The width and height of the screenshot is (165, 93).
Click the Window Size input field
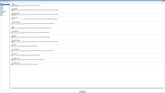[18, 19]
